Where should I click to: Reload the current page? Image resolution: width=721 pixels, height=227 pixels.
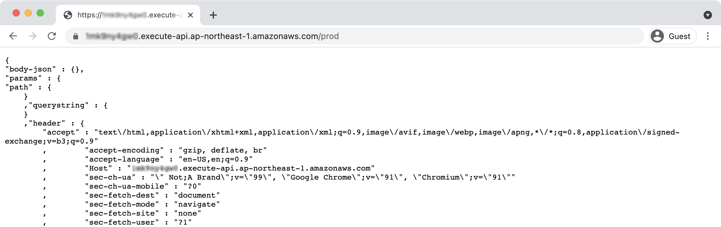pos(52,36)
